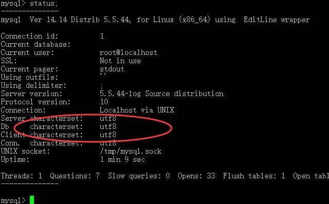Screen dimensions: 329x204
Task: Click the 'Connection id:' label
Action: pos(29,36)
